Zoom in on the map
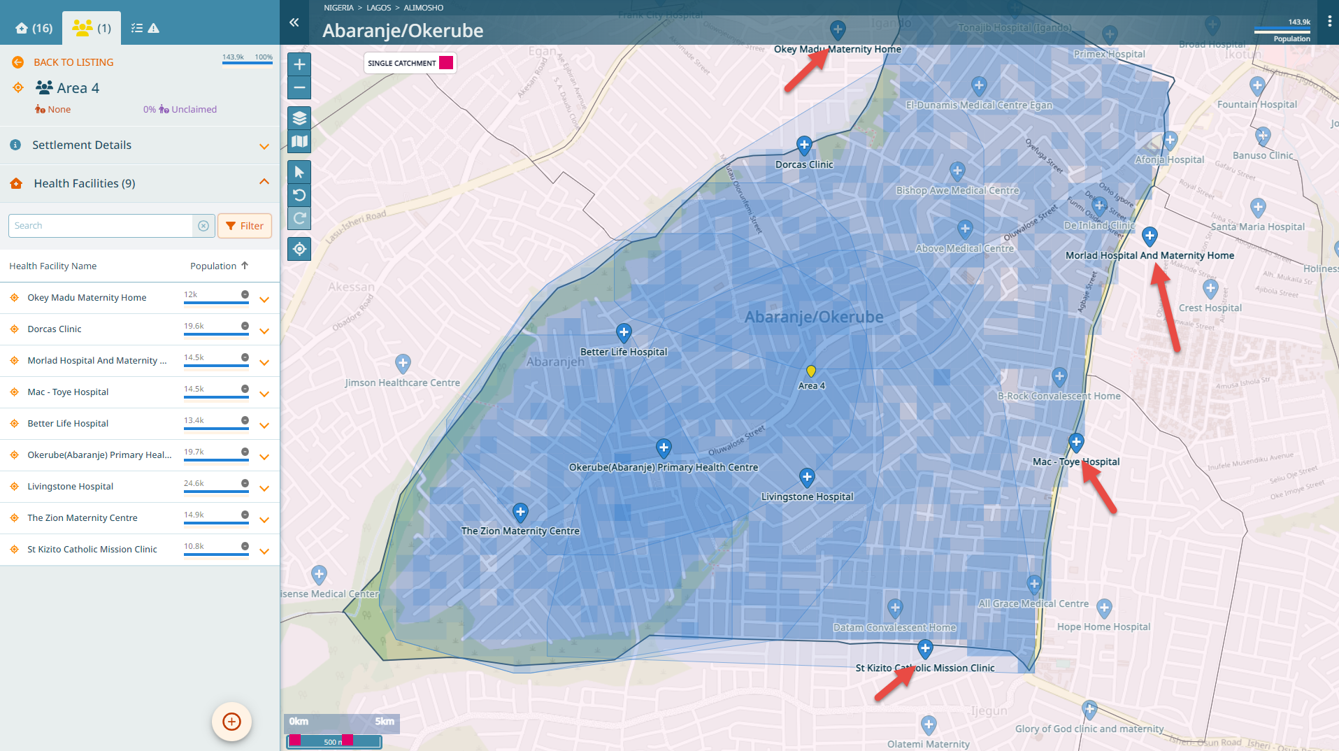The image size is (1339, 751). click(x=299, y=64)
